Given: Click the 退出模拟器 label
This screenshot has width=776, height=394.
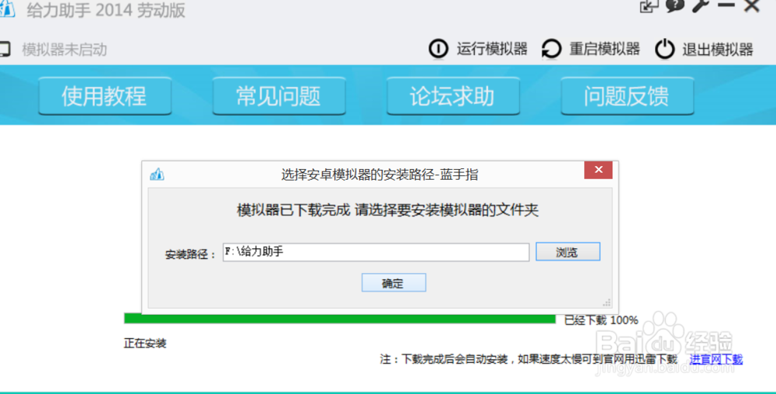Looking at the screenshot, I should 718,50.
